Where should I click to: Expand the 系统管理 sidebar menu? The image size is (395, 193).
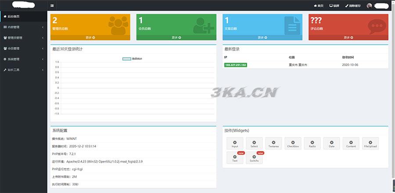23,59
